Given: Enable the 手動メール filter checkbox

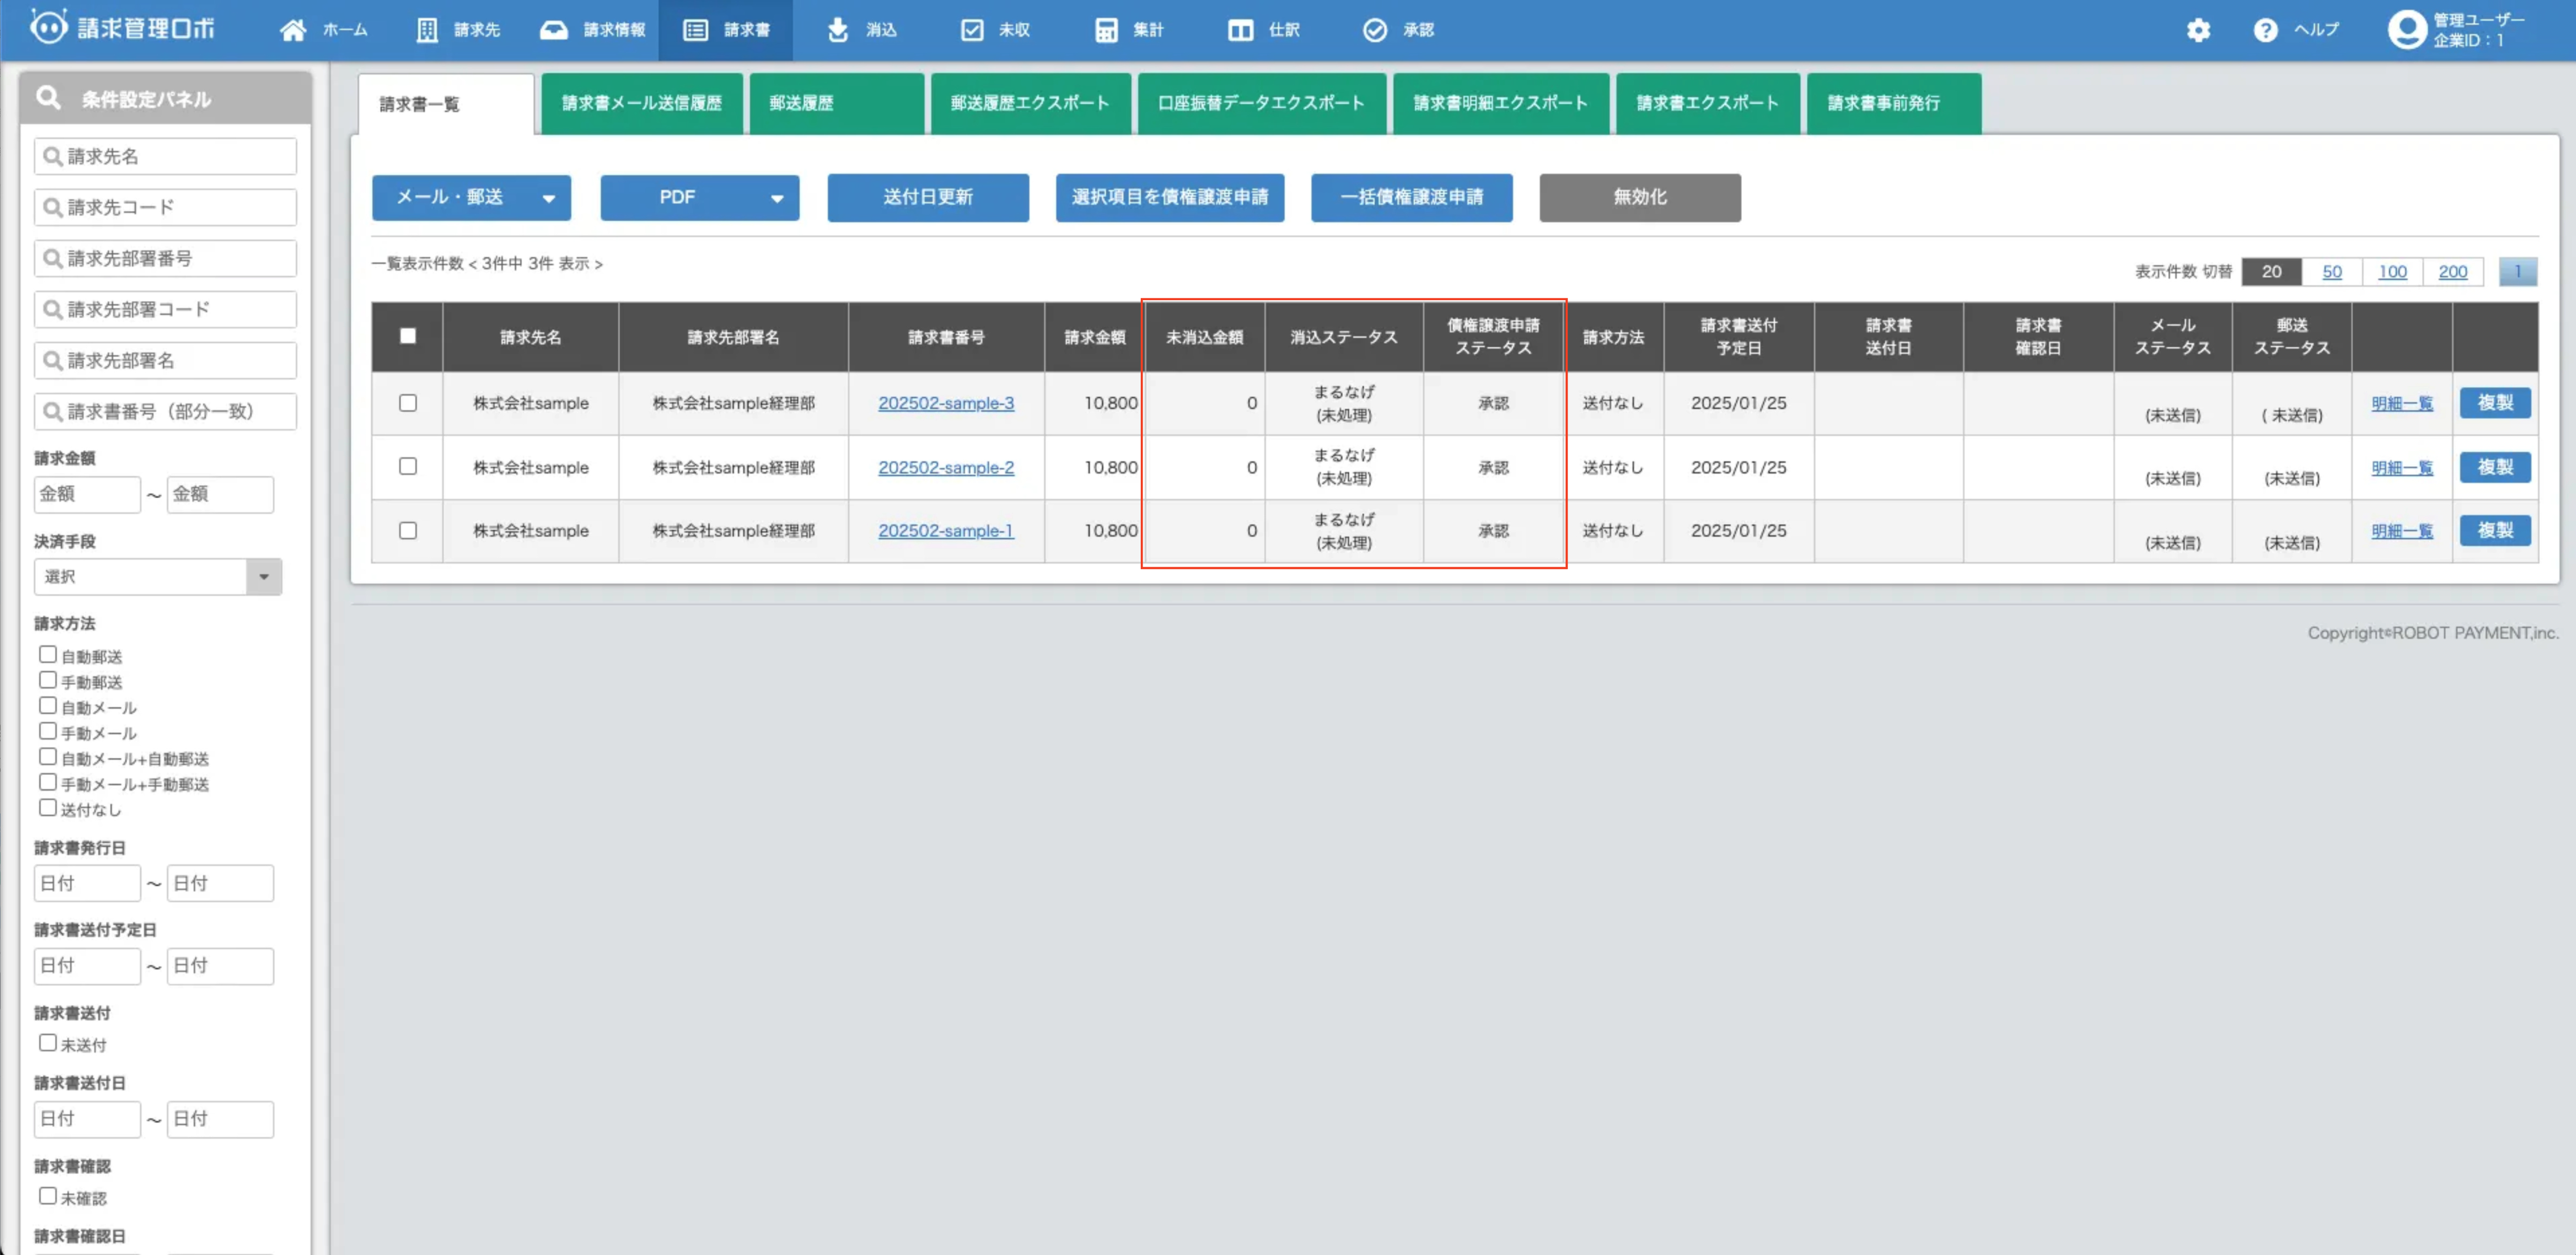Looking at the screenshot, I should (47, 731).
